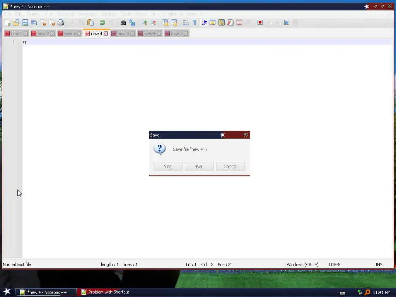Image resolution: width=396 pixels, height=297 pixels.
Task: Switch to the new 6 tab
Action: click(150, 34)
